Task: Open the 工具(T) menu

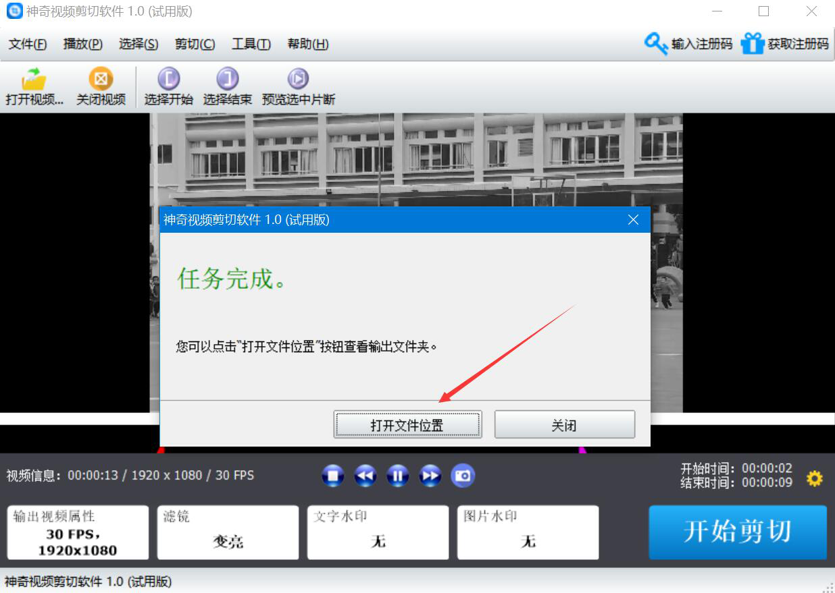Action: click(251, 44)
